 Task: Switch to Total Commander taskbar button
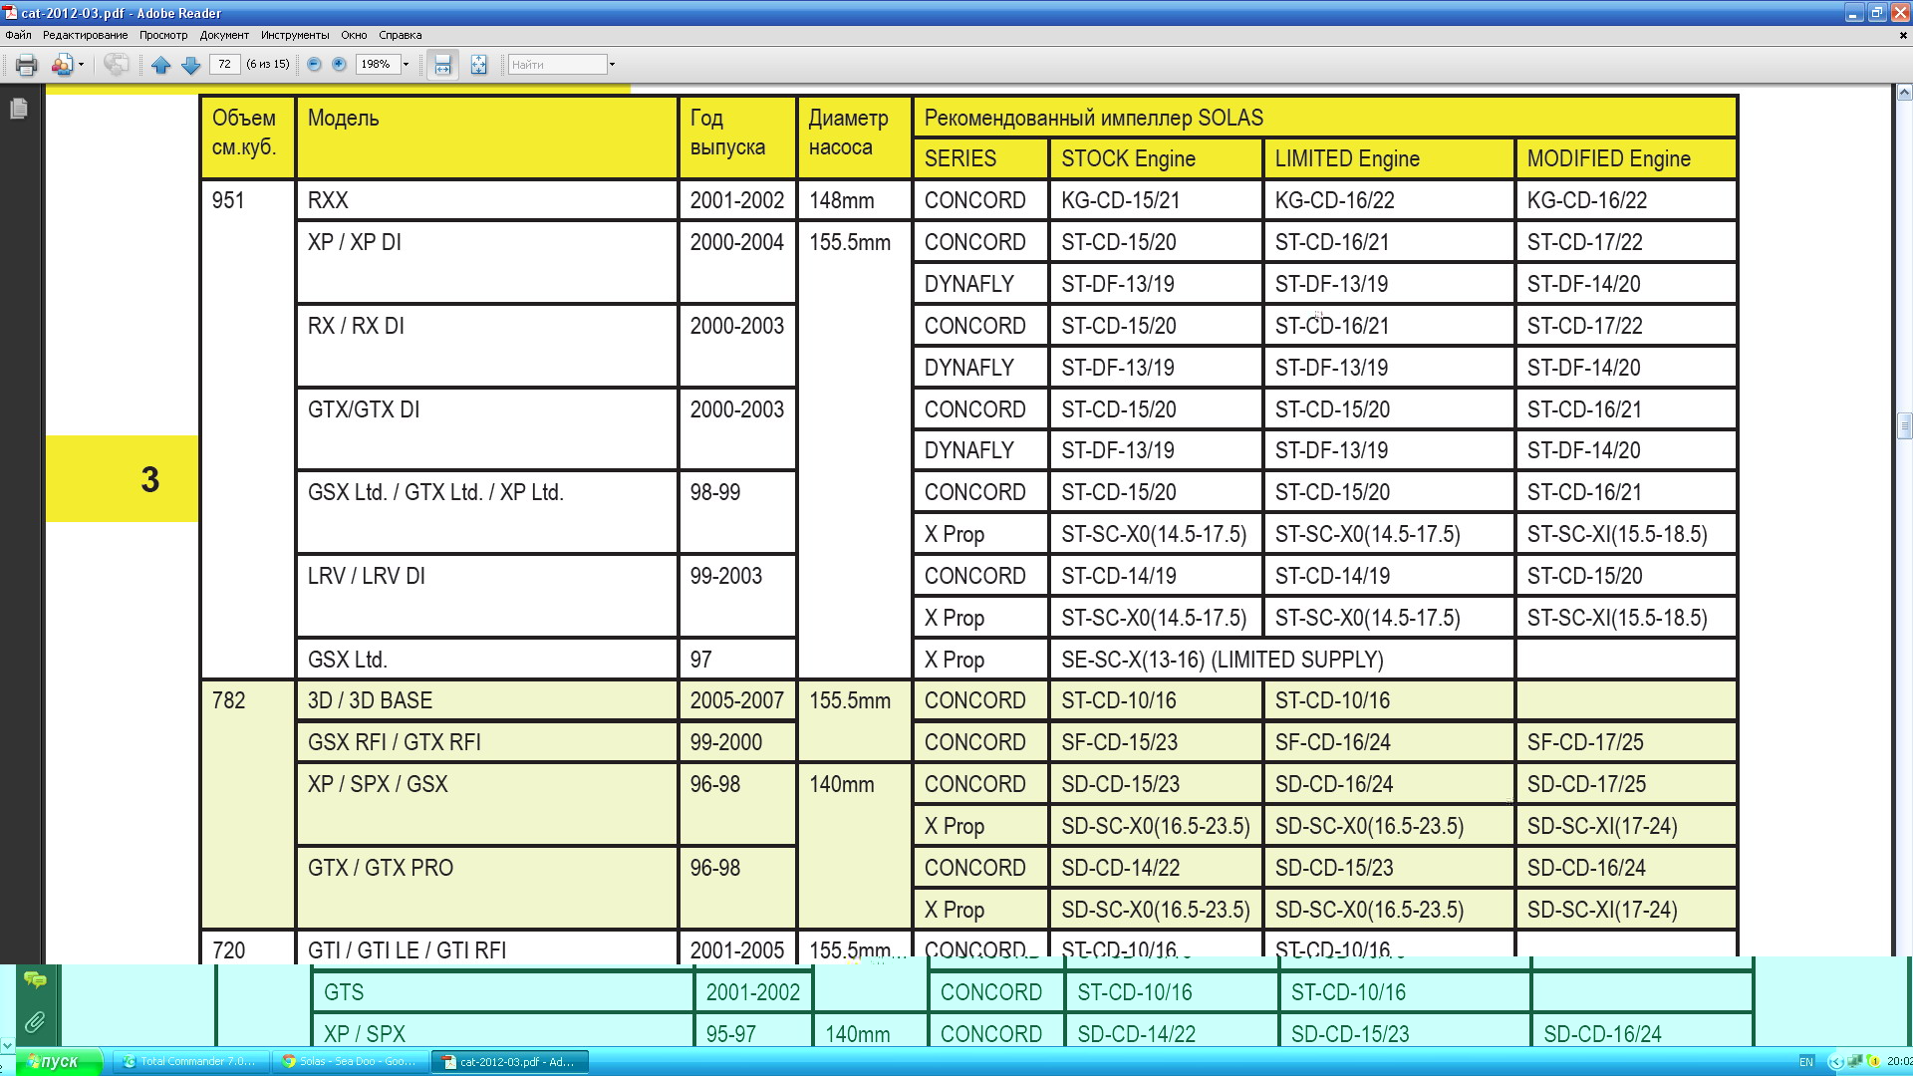tap(189, 1062)
